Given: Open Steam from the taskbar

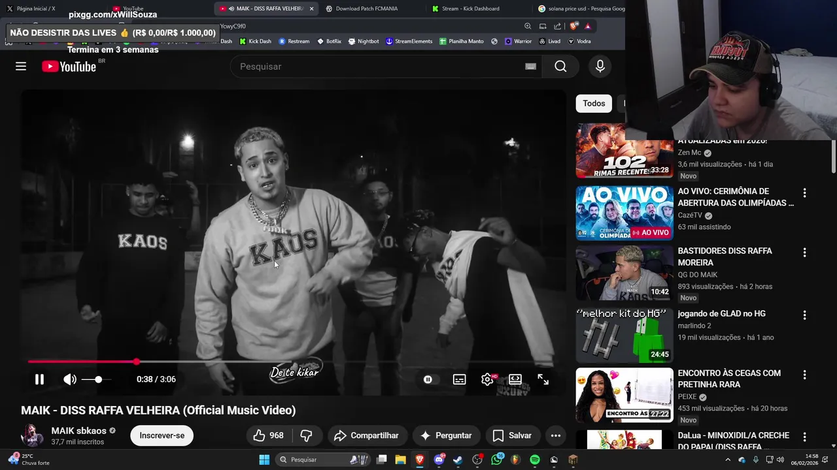Looking at the screenshot, I should pyautogui.click(x=458, y=460).
